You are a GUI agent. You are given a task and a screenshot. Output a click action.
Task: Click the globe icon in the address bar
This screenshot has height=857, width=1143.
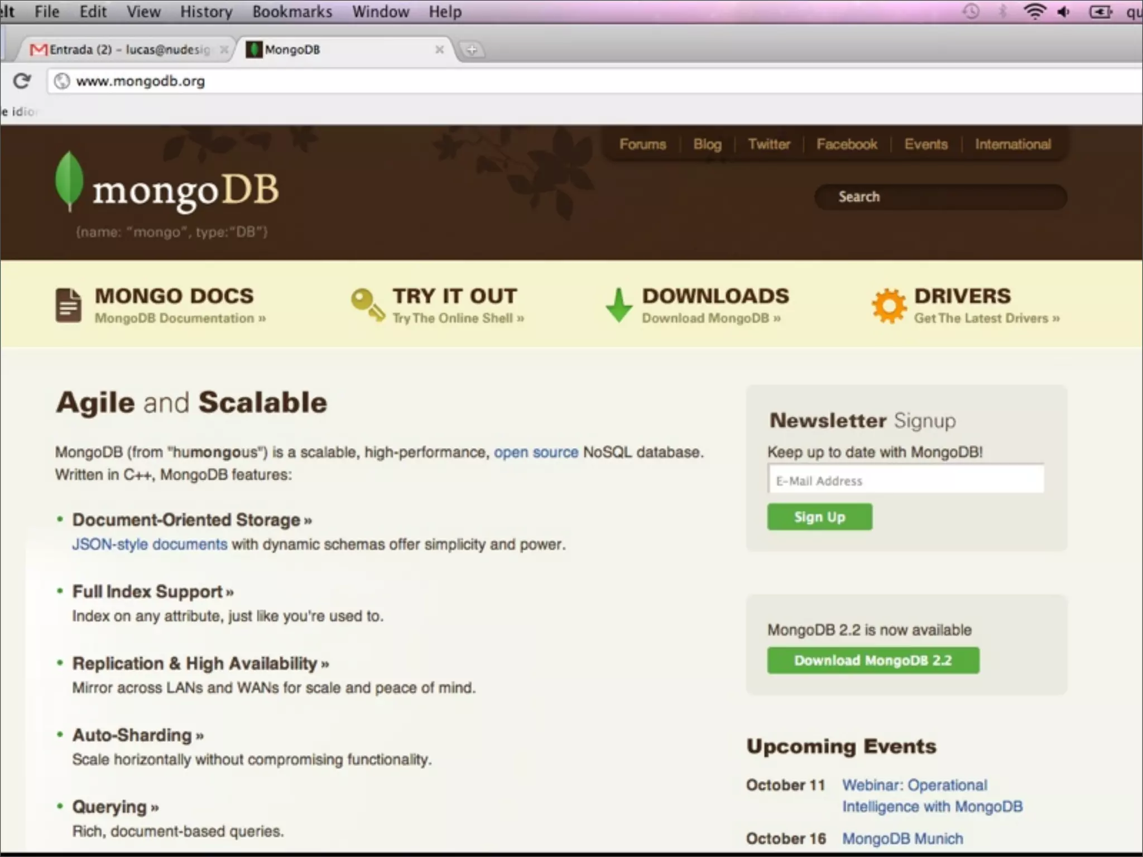[62, 81]
